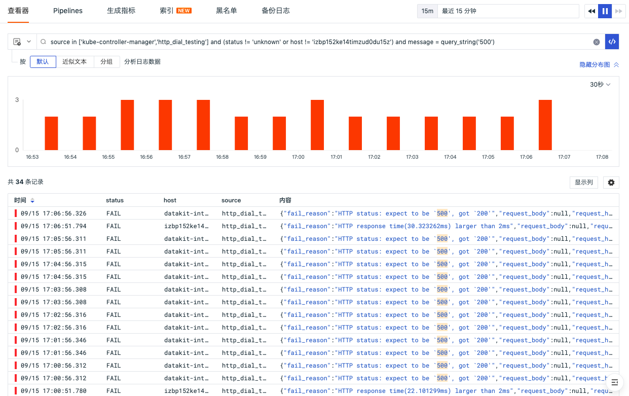
Task: Click the status column header
Action: [115, 200]
